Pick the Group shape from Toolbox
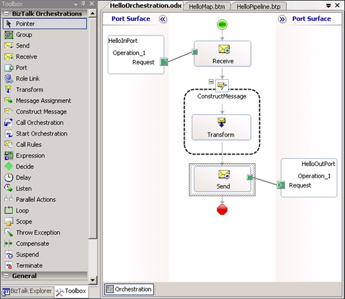The image size is (345, 299). [x=45, y=34]
